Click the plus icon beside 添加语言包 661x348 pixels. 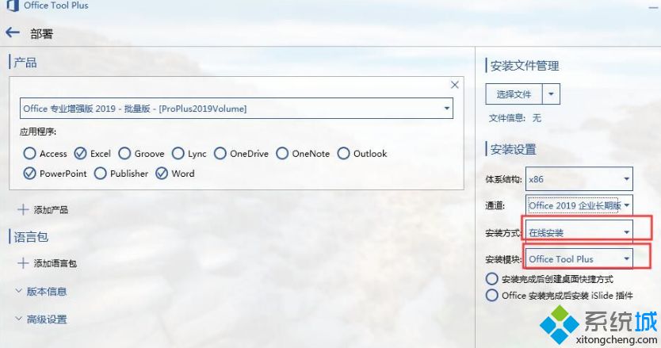point(23,263)
